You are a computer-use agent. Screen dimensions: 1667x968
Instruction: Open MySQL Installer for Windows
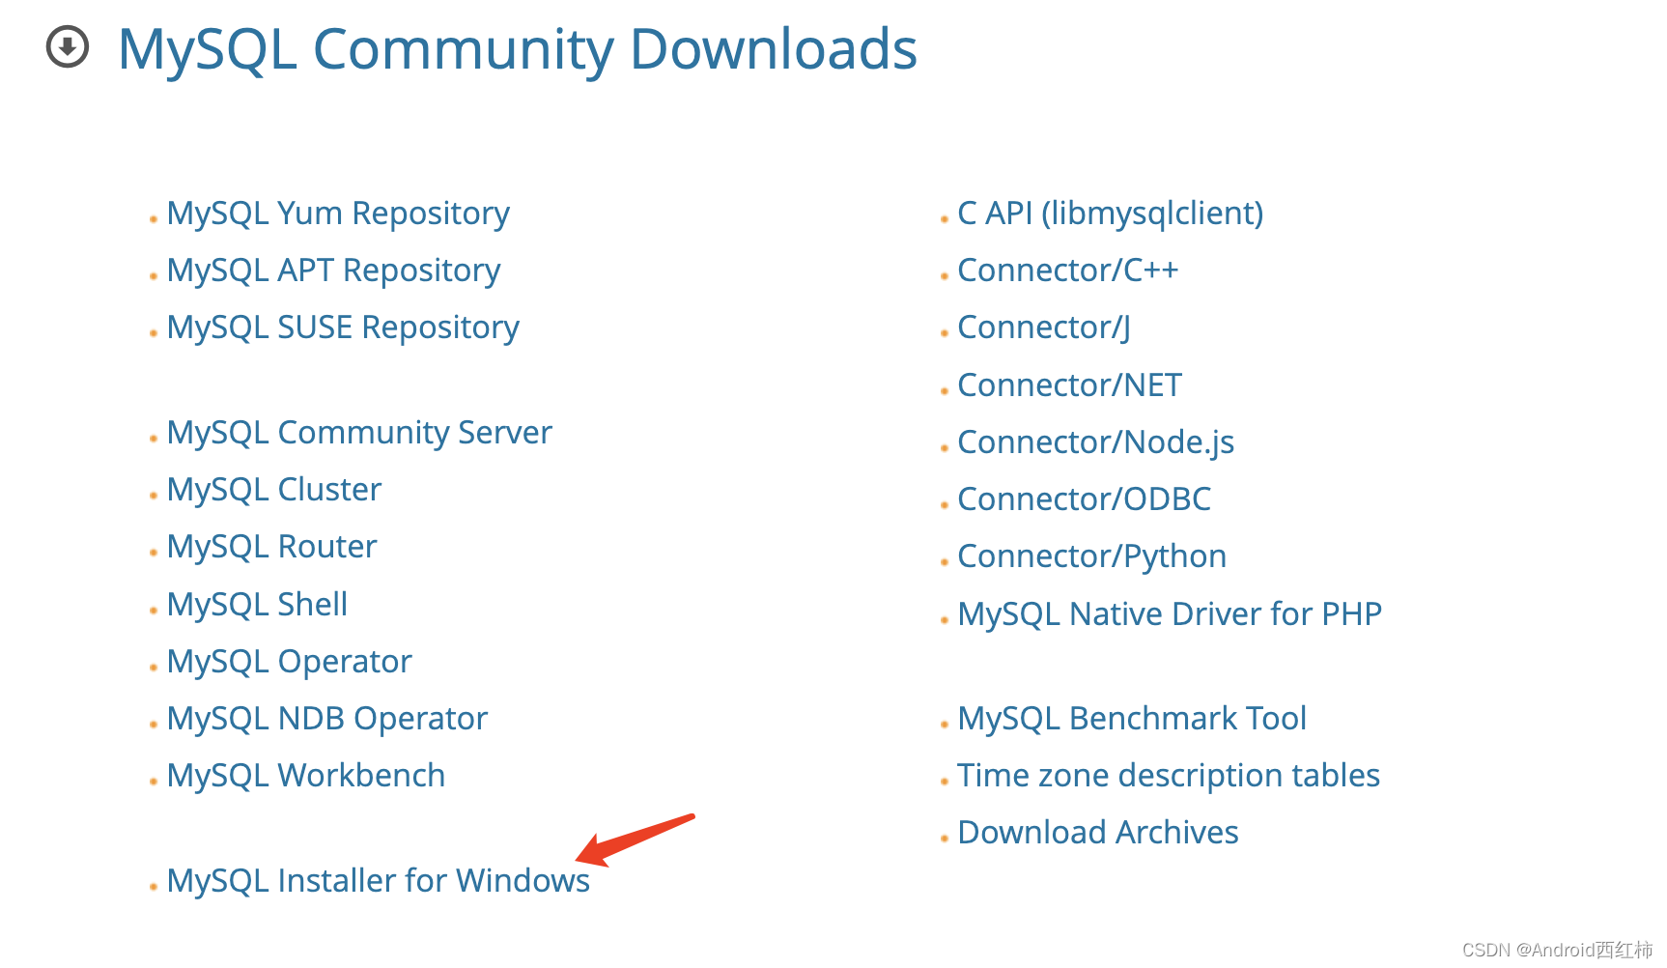(379, 881)
